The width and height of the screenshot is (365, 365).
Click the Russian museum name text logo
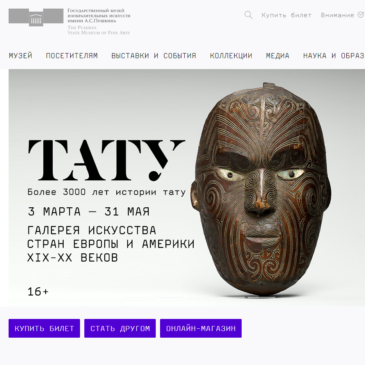[99, 16]
